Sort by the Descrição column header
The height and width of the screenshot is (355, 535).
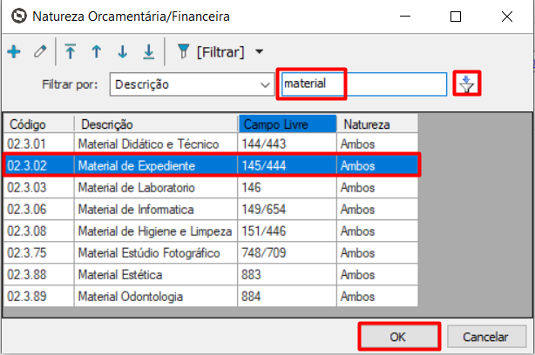coord(155,124)
